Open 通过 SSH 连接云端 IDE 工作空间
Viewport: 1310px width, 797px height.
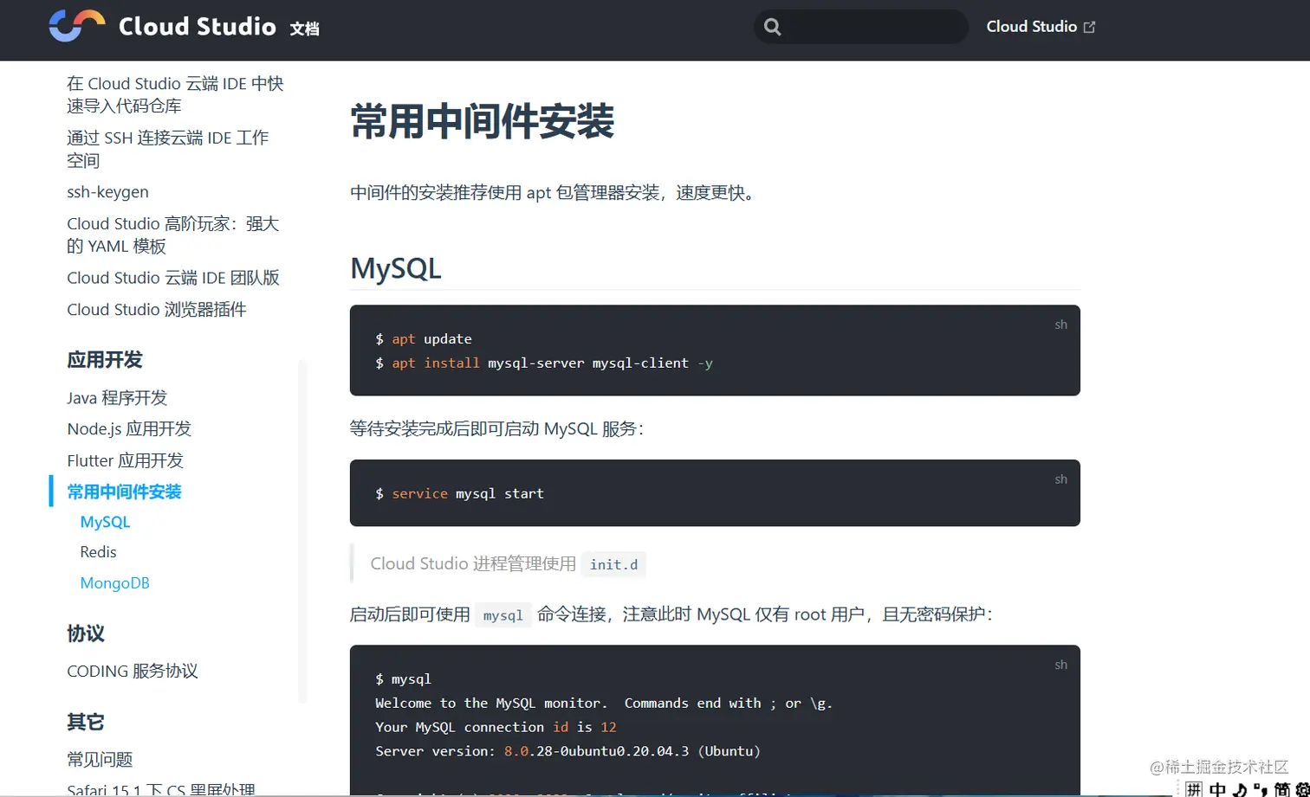click(x=168, y=149)
